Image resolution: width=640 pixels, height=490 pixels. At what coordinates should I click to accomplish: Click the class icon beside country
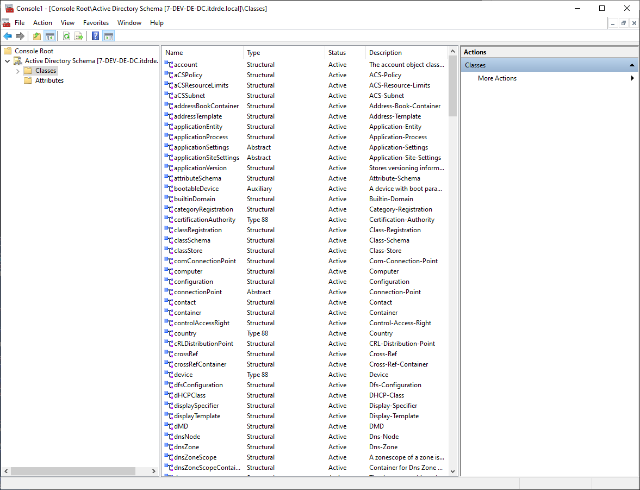point(169,333)
